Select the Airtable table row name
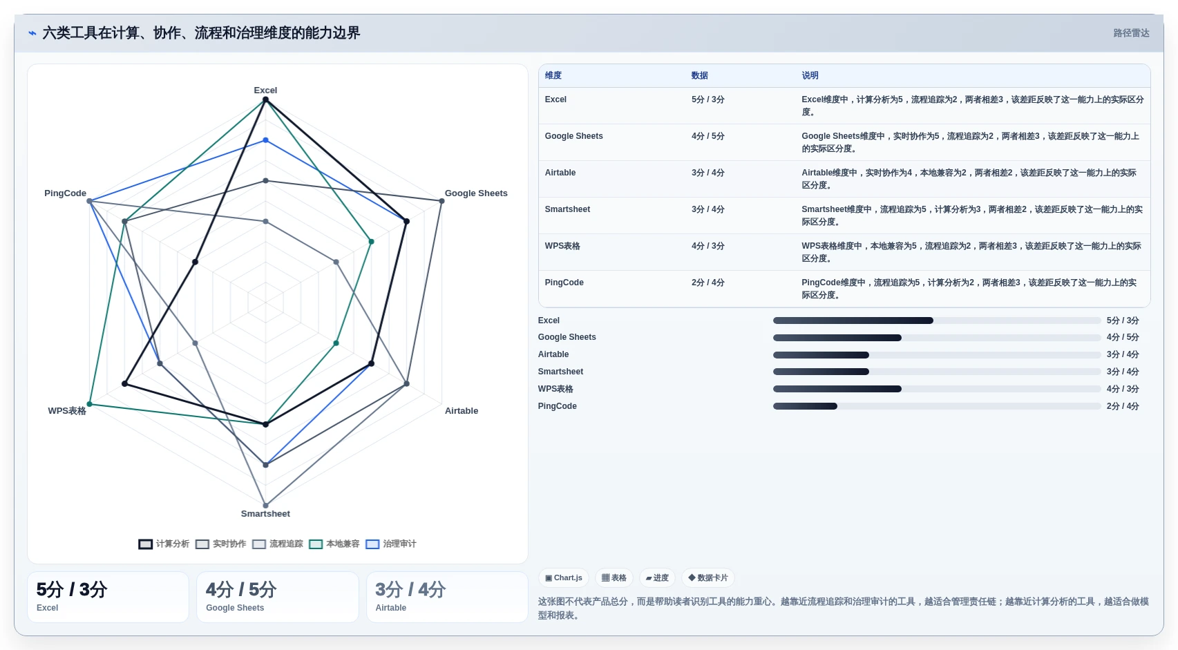The height and width of the screenshot is (650, 1178). tap(560, 173)
